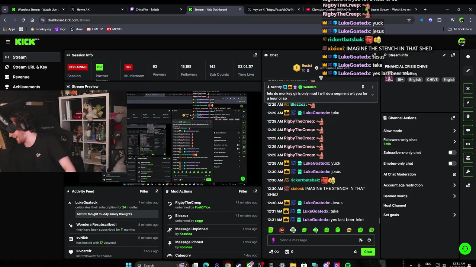Pop out the Activity Feed panel
The height and width of the screenshot is (267, 476).
pos(156,191)
